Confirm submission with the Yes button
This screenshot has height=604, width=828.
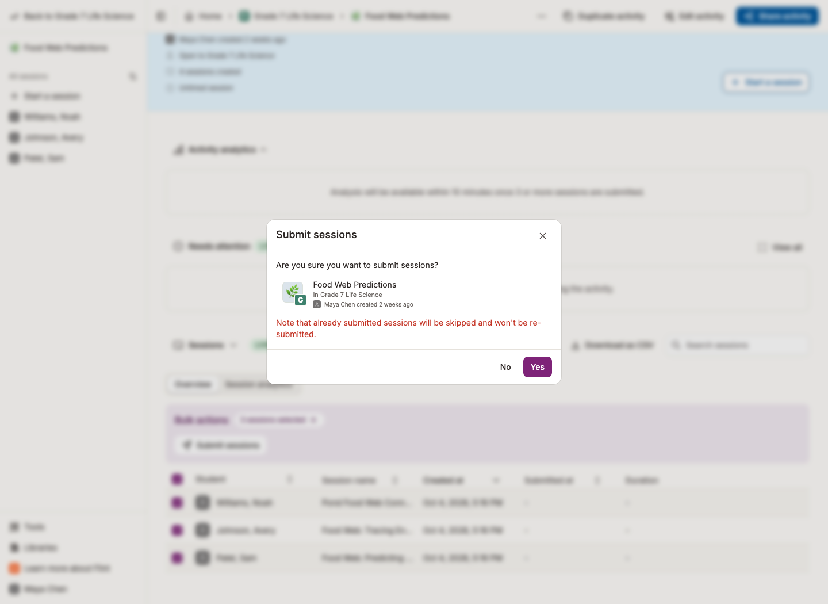[x=538, y=367]
